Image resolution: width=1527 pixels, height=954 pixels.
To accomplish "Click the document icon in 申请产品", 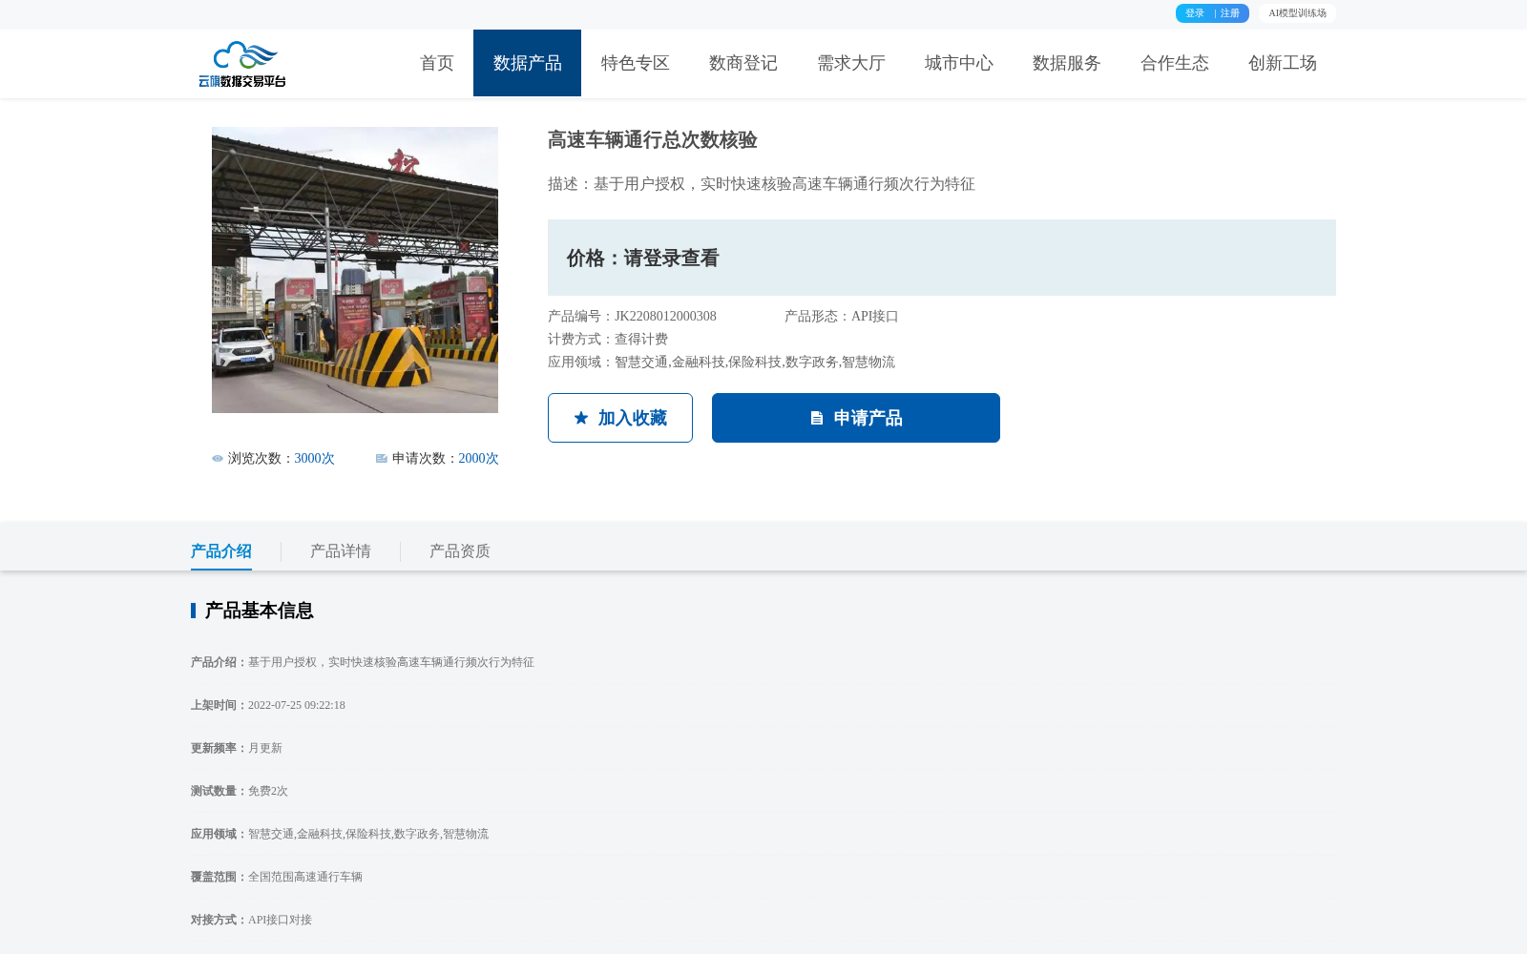I will point(817,418).
